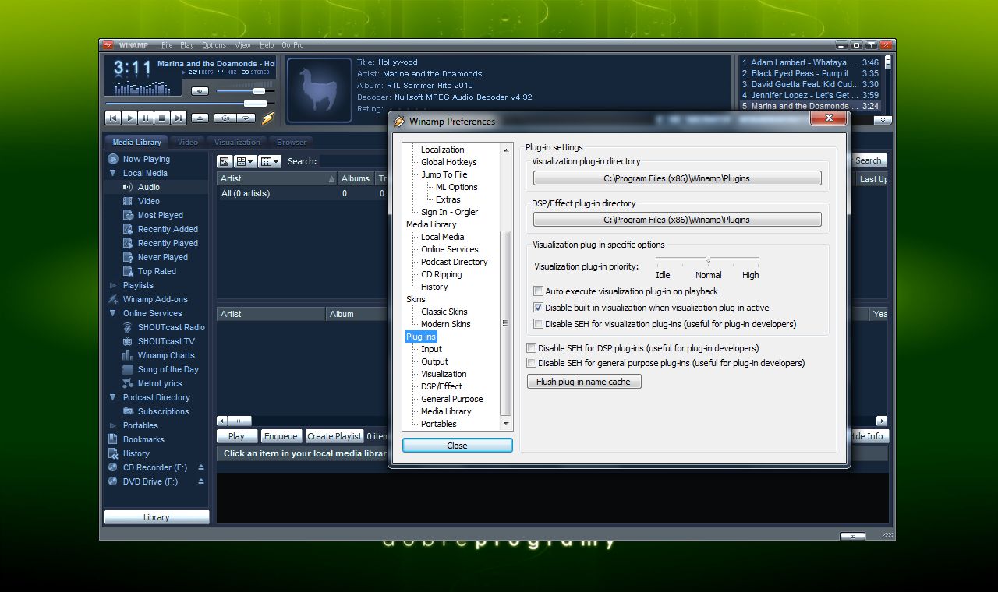
Task: Collapse the Podcast Directory node
Action: click(x=113, y=397)
